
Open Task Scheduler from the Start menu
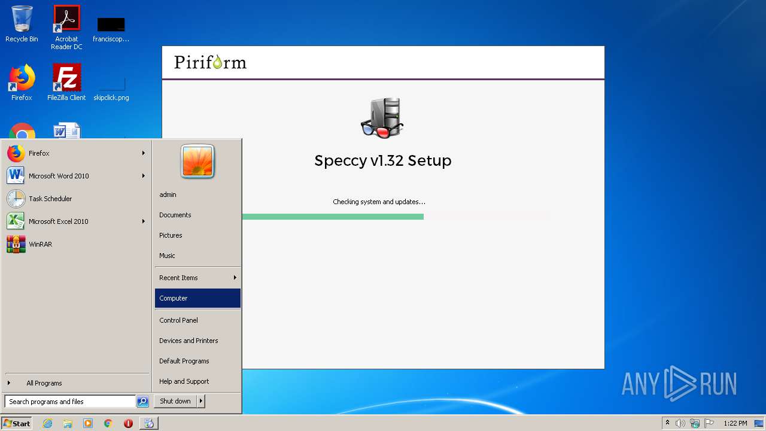coord(76,199)
